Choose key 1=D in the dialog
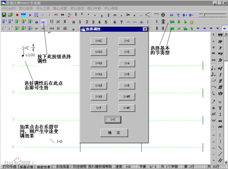The image size is (228, 169). pos(127,52)
